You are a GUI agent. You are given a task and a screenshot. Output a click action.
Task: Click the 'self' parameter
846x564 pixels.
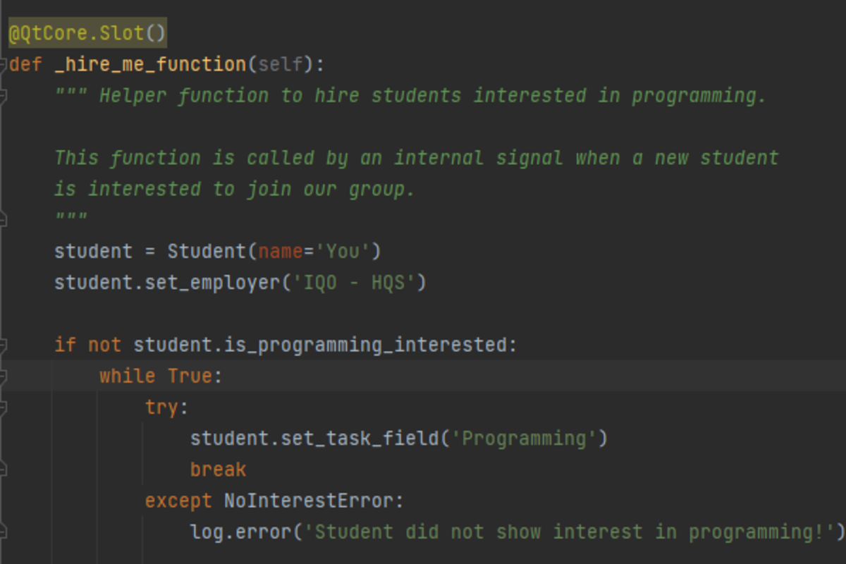pos(281,65)
